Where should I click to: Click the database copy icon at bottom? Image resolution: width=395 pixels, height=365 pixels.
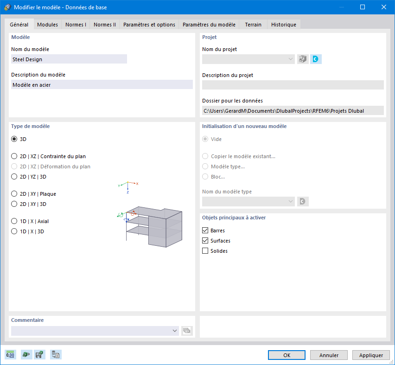click(56, 355)
